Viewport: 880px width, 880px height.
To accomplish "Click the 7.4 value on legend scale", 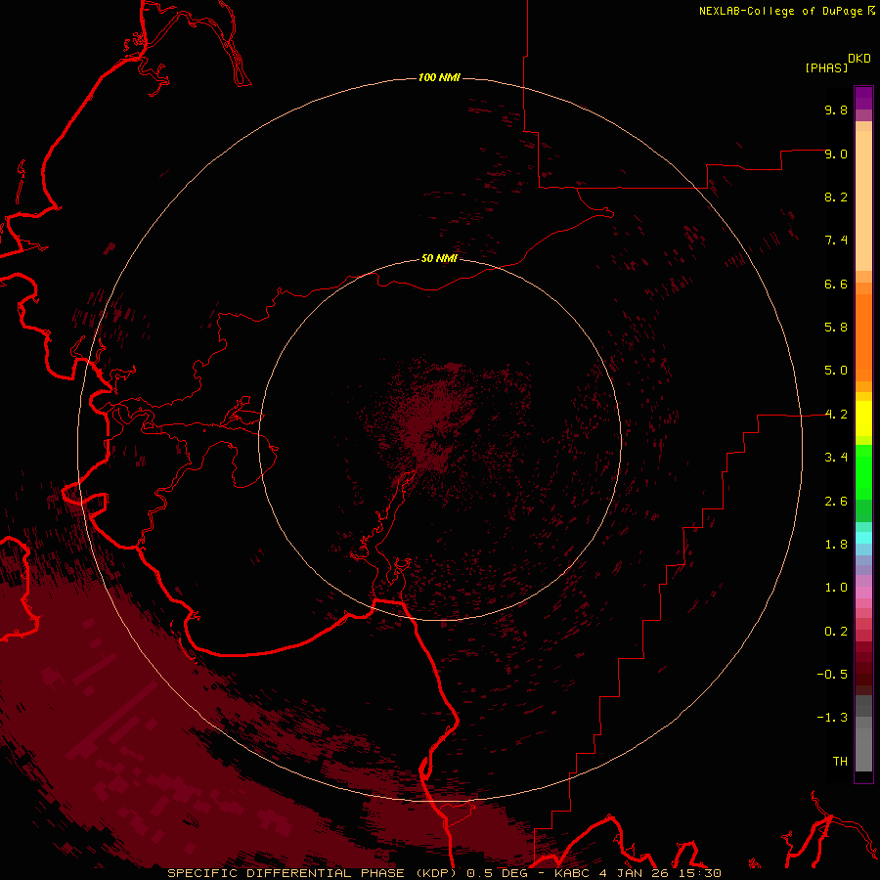I will click(x=836, y=241).
